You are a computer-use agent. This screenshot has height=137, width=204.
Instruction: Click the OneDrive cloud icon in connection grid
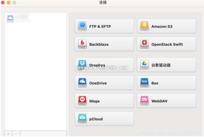tap(82, 83)
